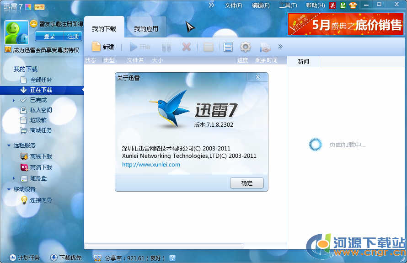Image resolution: width=407 pixels, height=263 pixels.
Task: Click the green icon in title bar
Action: coord(343,5)
